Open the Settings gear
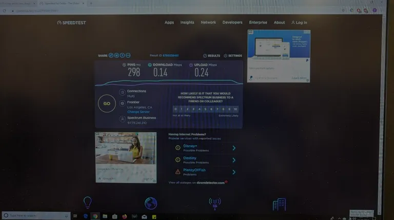This screenshot has height=220, width=394. tap(232, 55)
